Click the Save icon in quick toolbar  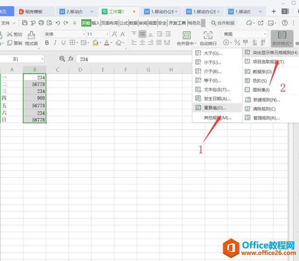click(x=25, y=23)
